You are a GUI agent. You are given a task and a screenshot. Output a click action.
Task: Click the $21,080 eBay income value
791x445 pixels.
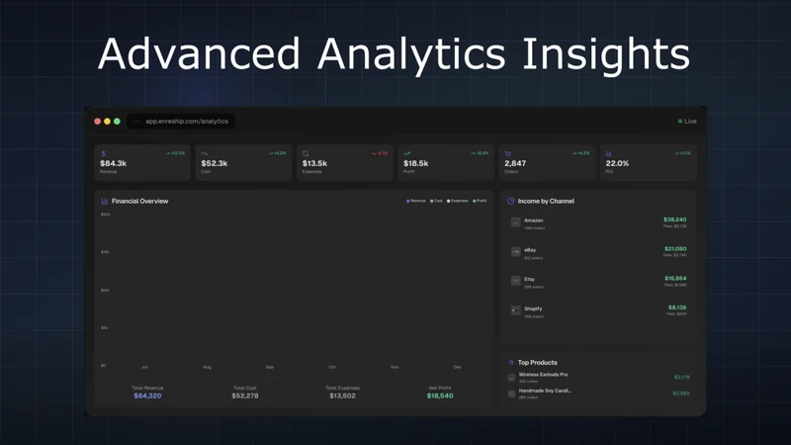[675, 249]
